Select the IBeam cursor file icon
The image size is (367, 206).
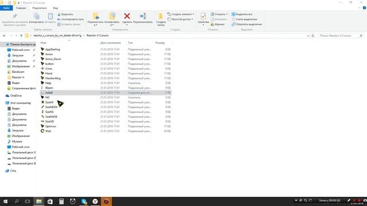(x=42, y=88)
